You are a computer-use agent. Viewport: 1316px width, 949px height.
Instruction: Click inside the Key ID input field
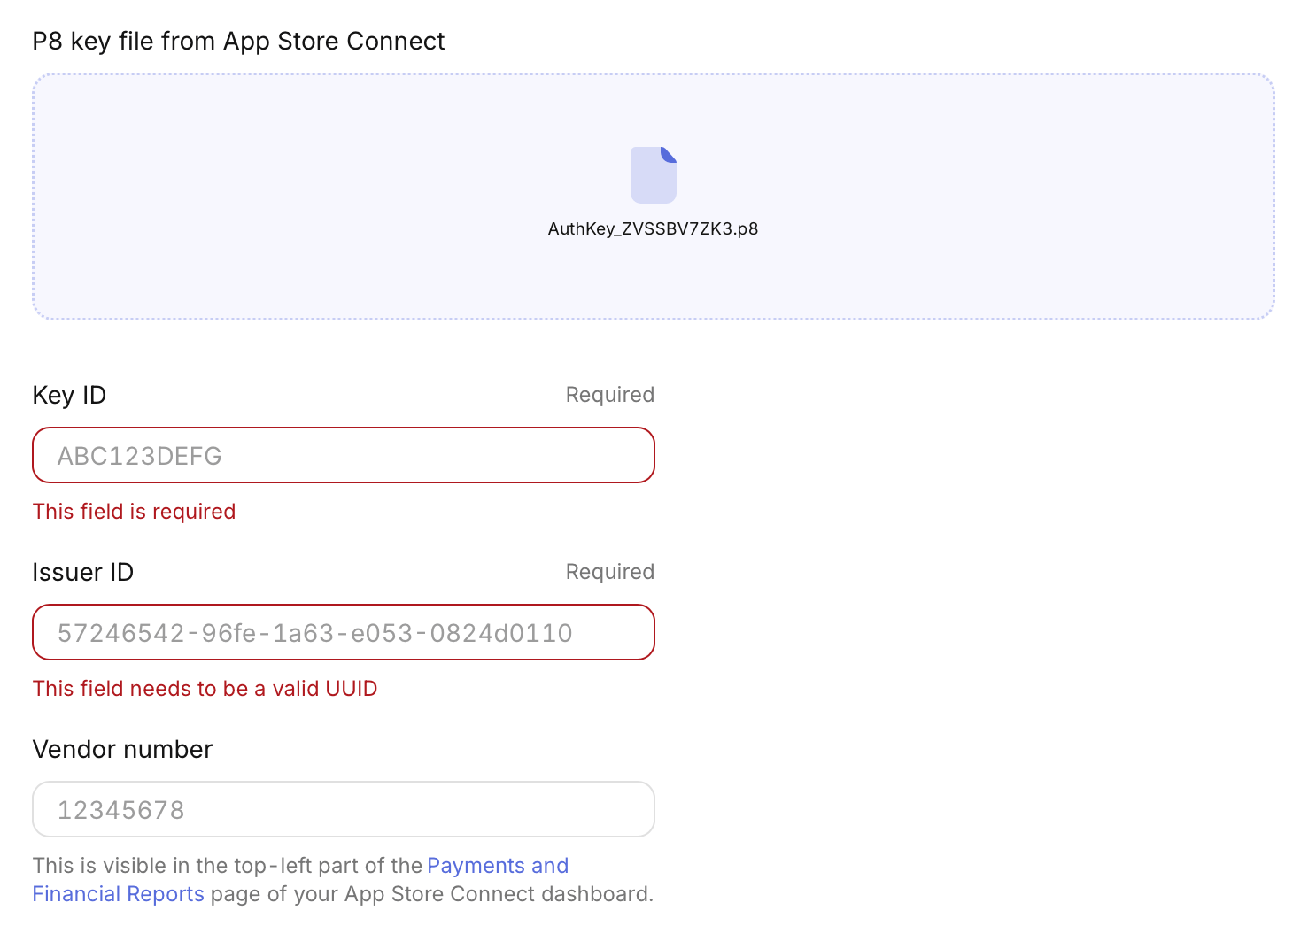[x=344, y=455]
